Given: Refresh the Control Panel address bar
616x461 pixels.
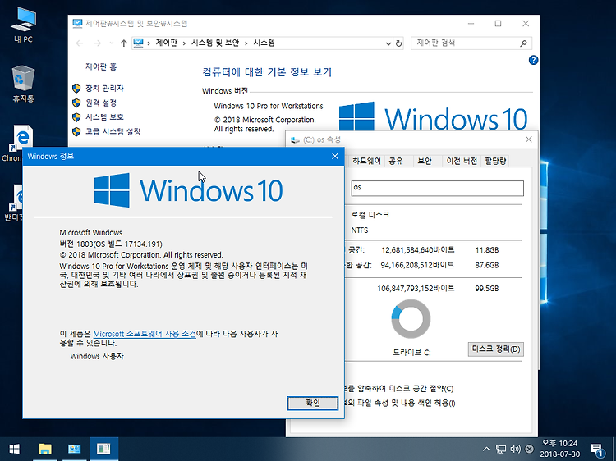Looking at the screenshot, I should (x=398, y=43).
